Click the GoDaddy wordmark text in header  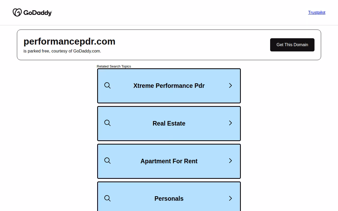(38, 13)
